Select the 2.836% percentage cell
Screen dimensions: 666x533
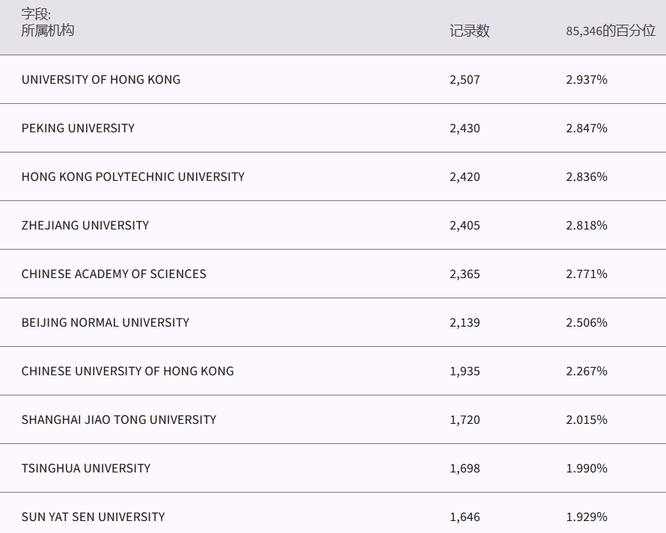click(587, 176)
